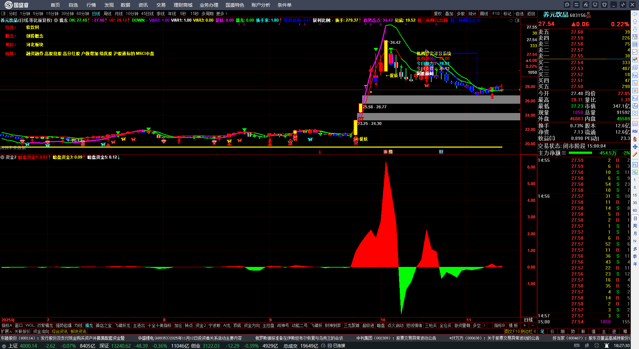Click the 养元饮品 stock name header
Viewport: 639px width, 349px height.
coord(556,15)
